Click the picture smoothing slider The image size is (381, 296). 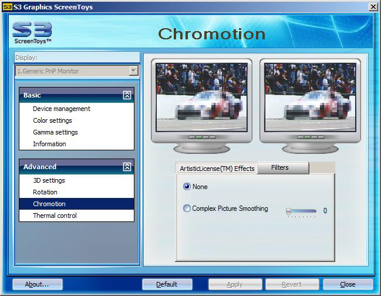click(x=301, y=211)
